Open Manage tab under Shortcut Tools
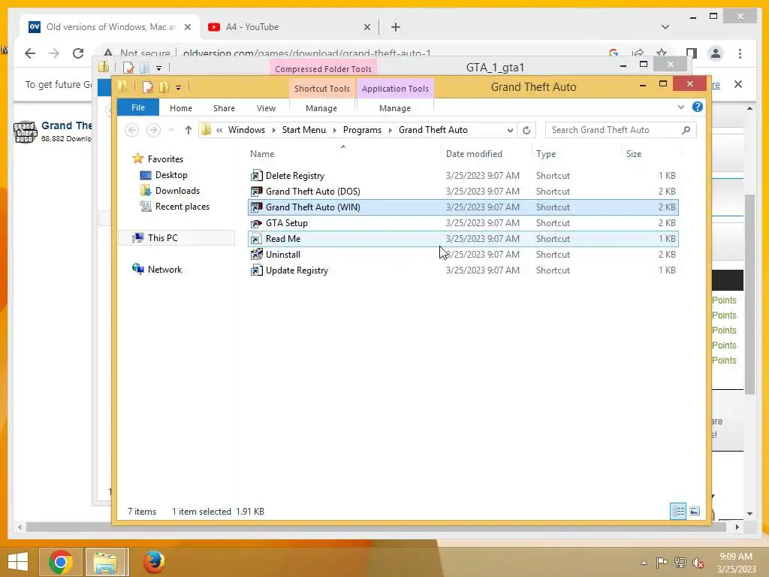769x577 pixels. click(321, 108)
